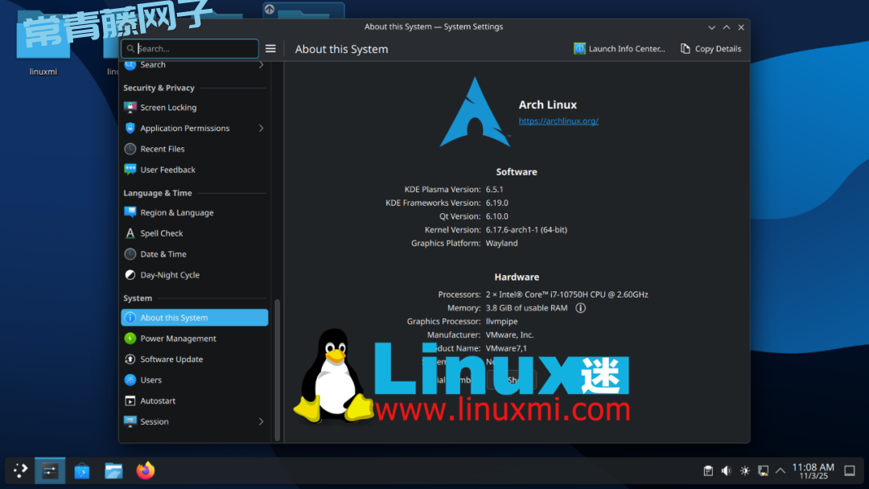This screenshot has width=869, height=489.
Task: Go to Day-Night Cycle settings
Action: (170, 275)
